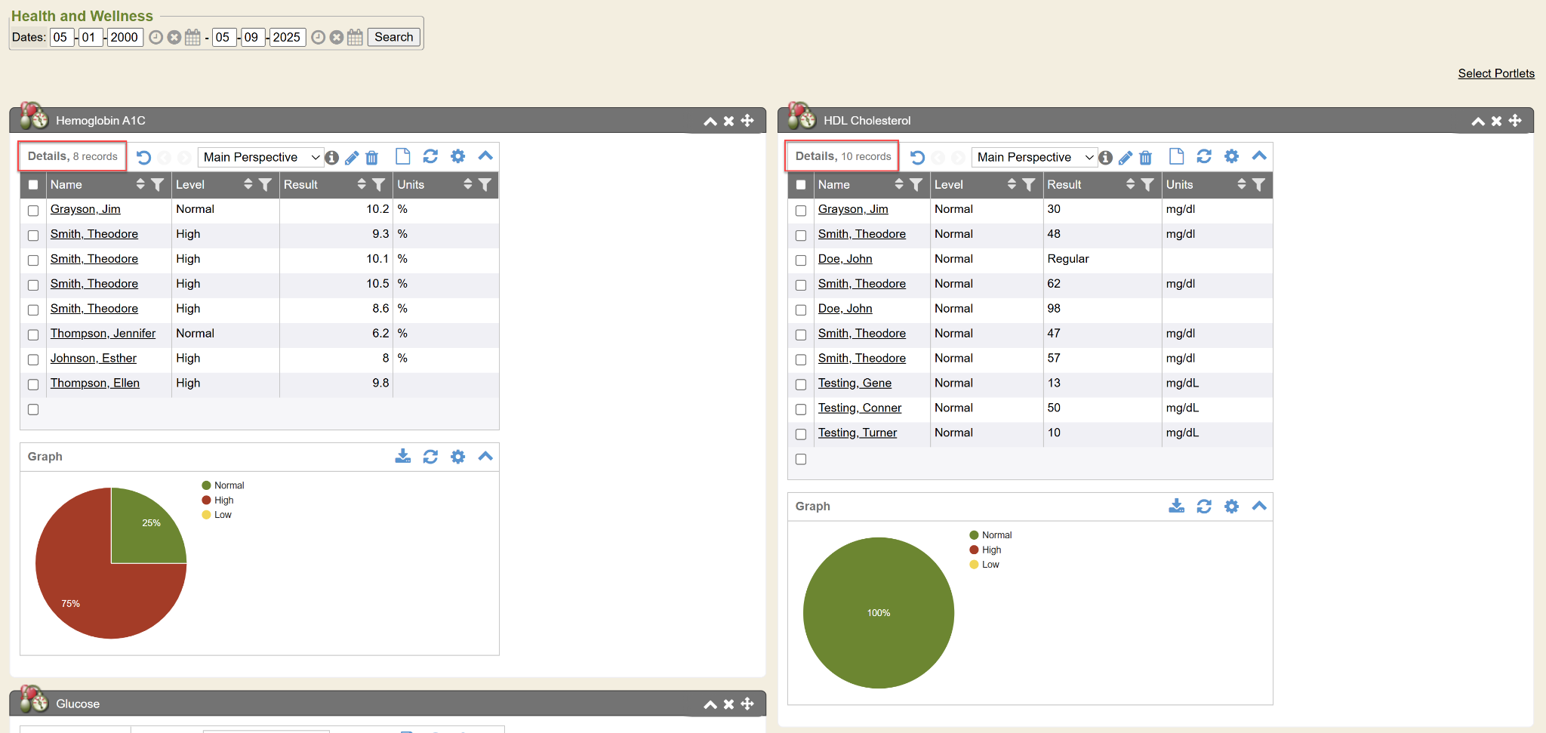Click new document icon in Hemoglobin A1C toolbar

[403, 156]
